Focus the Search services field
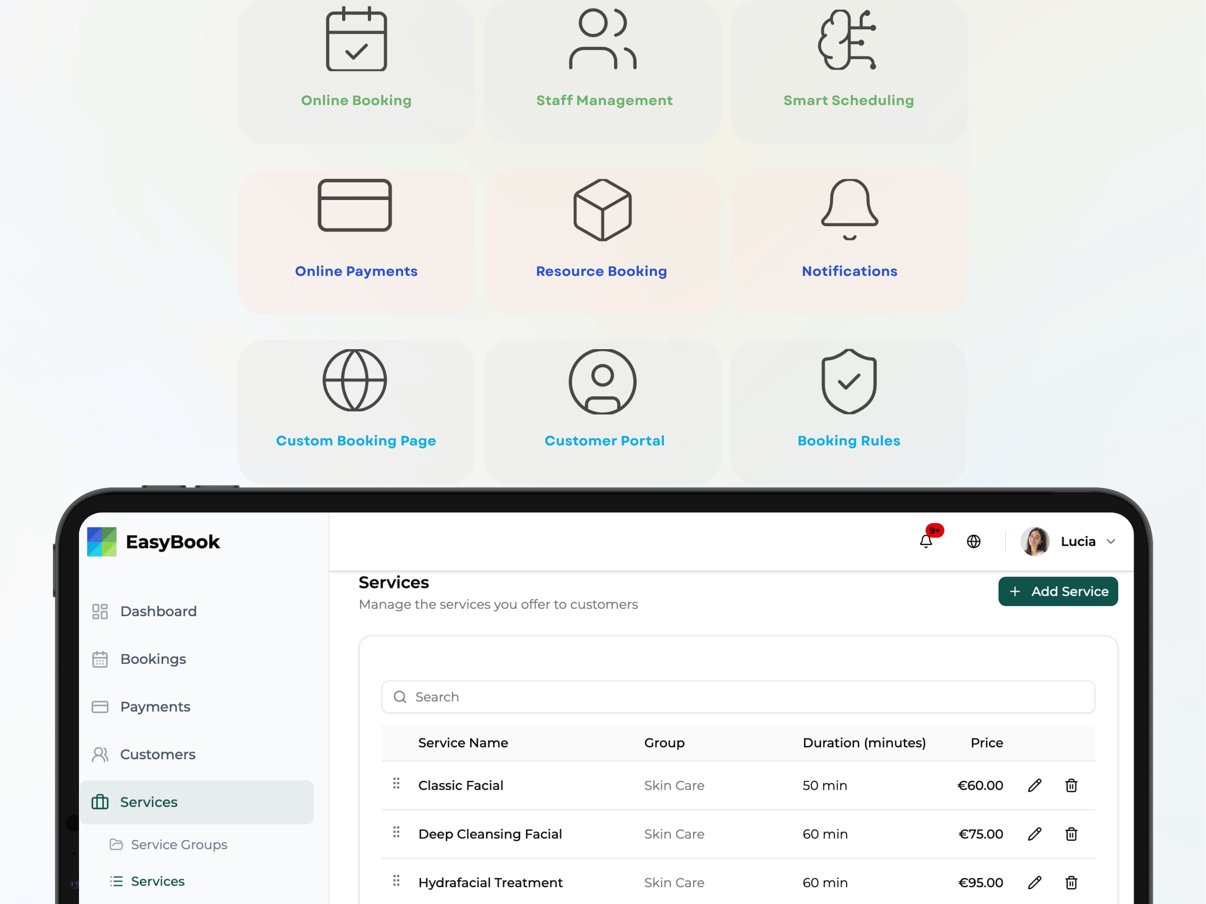The height and width of the screenshot is (904, 1206). [x=738, y=697]
